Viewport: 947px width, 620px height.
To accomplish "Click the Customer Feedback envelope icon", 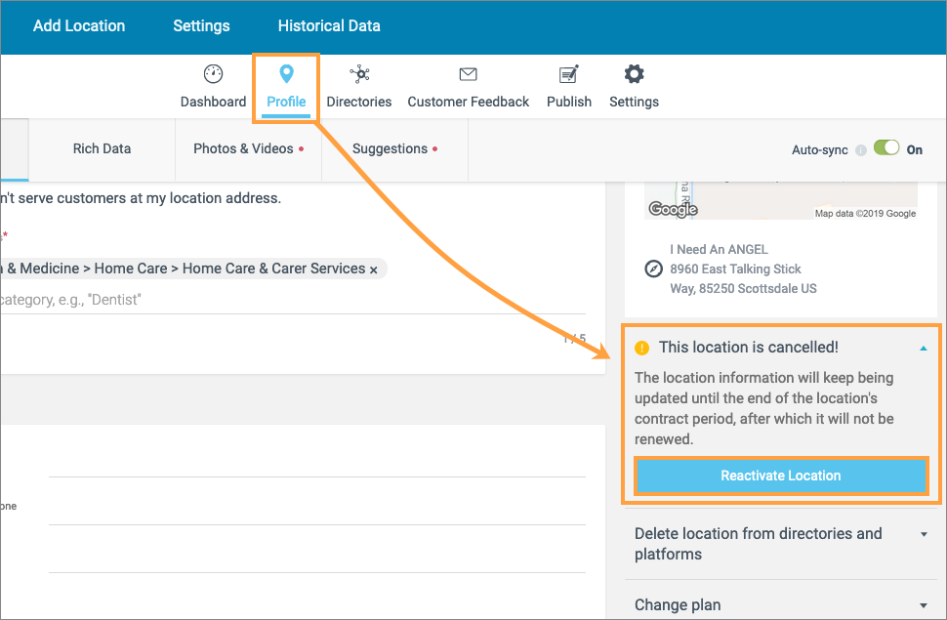I will (x=467, y=74).
